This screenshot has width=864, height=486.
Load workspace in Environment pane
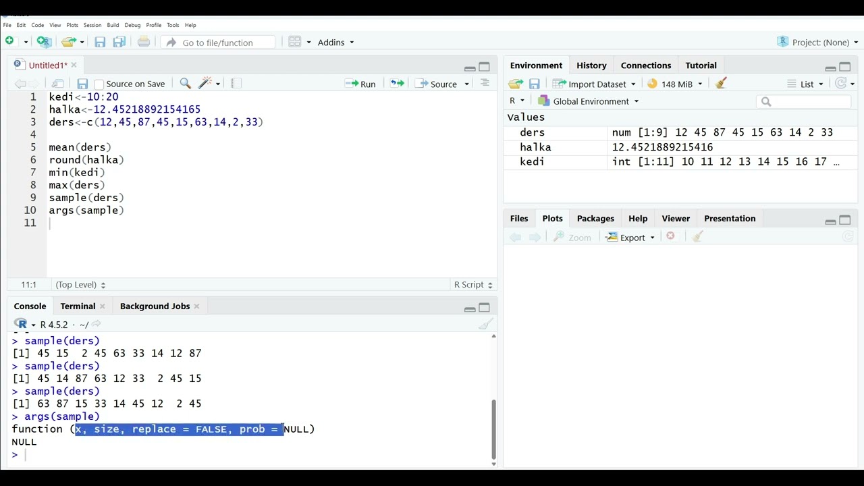pyautogui.click(x=516, y=84)
